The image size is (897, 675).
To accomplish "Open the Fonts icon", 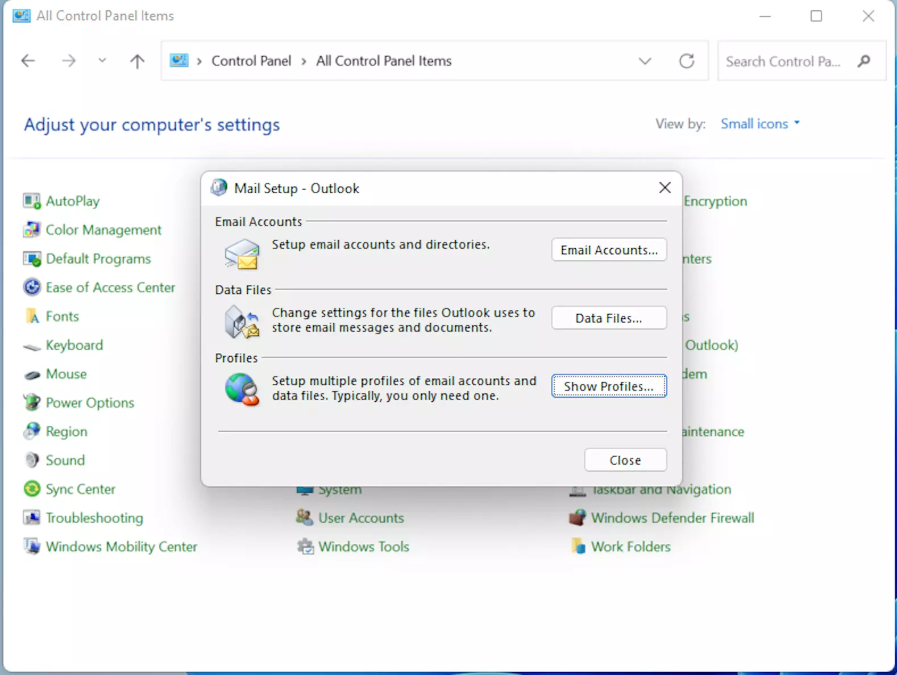I will pyautogui.click(x=32, y=316).
